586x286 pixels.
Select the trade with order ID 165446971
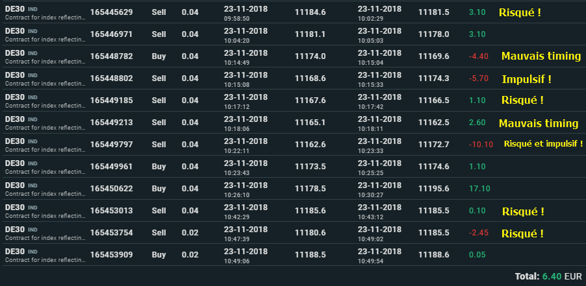point(111,34)
